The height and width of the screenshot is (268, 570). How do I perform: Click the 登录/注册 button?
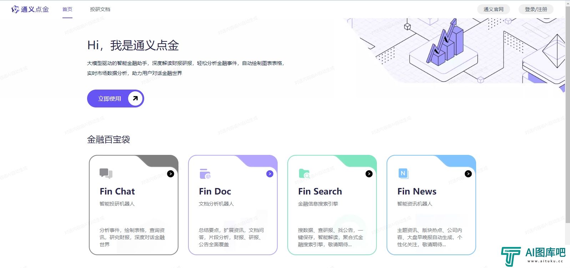(536, 9)
